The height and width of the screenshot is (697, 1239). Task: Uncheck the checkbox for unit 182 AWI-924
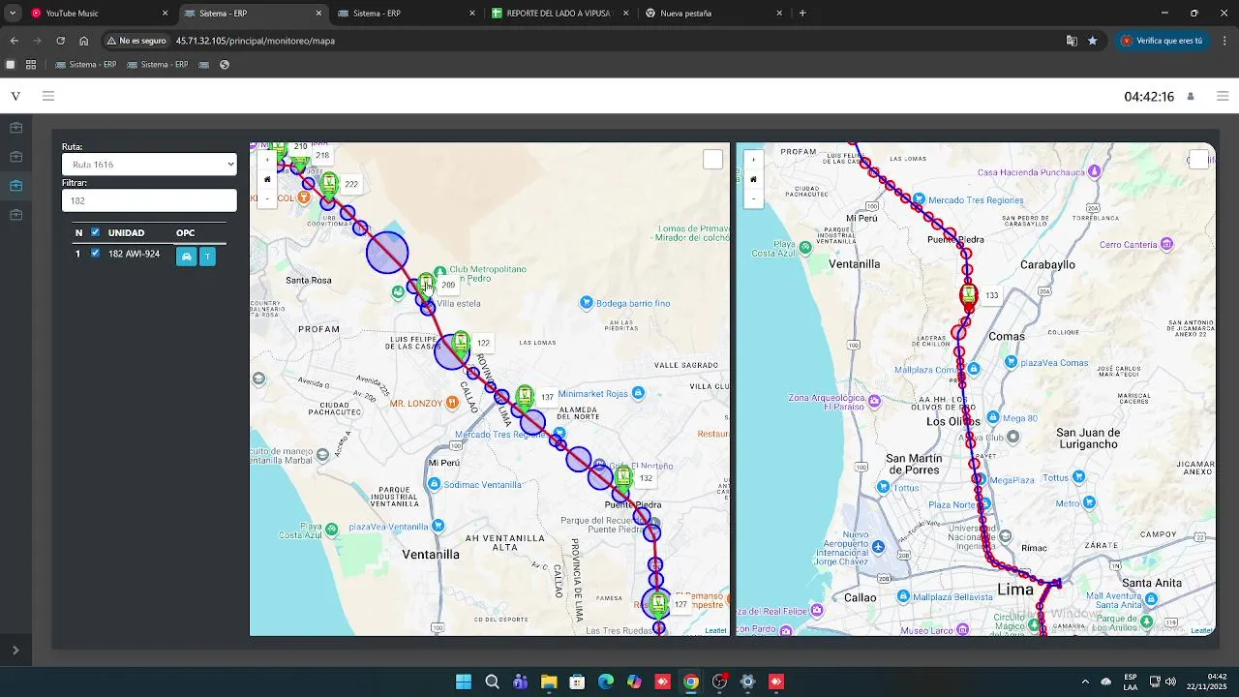tap(95, 254)
